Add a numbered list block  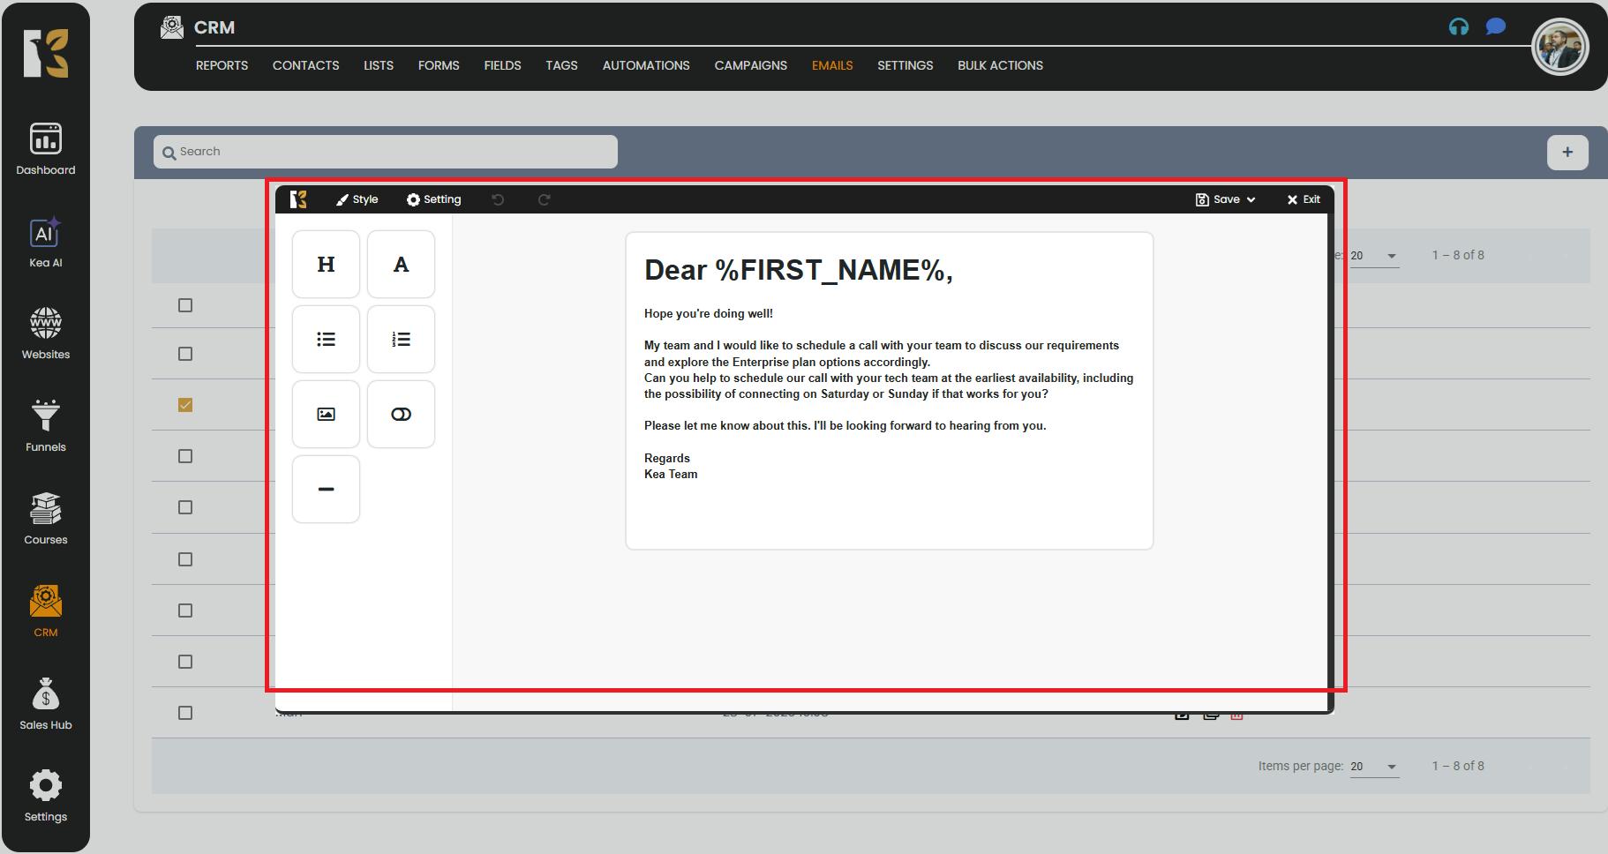[401, 340]
